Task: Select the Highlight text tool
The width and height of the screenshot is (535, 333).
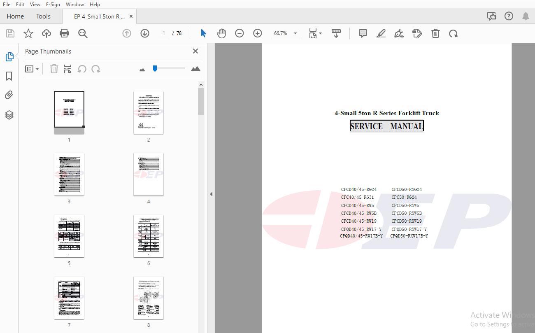Action: [381, 33]
